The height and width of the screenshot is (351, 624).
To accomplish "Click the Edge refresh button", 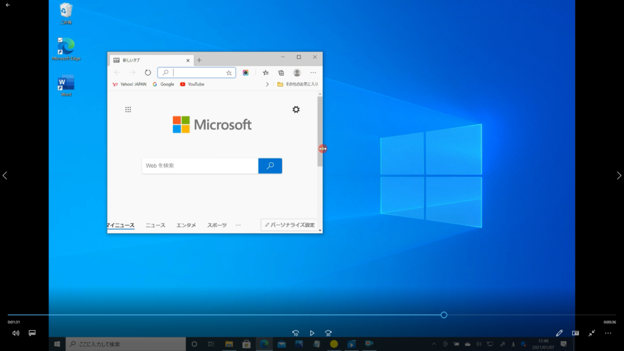I will coord(147,73).
